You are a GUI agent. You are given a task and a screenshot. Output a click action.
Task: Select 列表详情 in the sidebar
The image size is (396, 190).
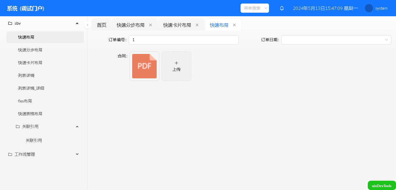coord(26,75)
